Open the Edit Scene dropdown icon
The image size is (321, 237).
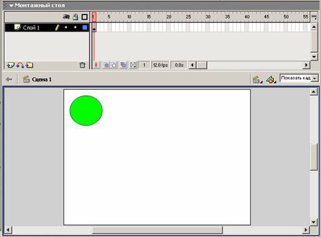[x=256, y=79]
